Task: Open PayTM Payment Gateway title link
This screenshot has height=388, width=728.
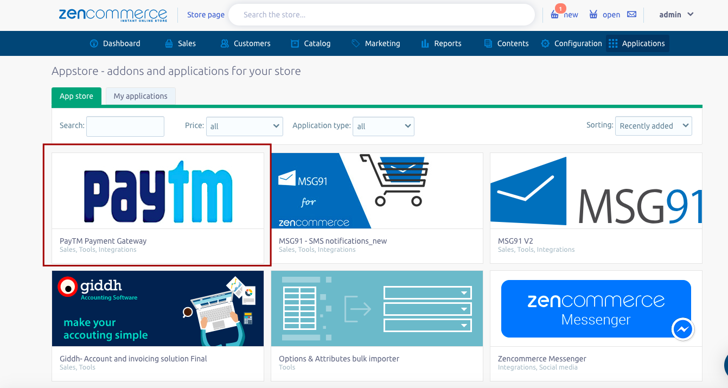Action: (x=103, y=241)
